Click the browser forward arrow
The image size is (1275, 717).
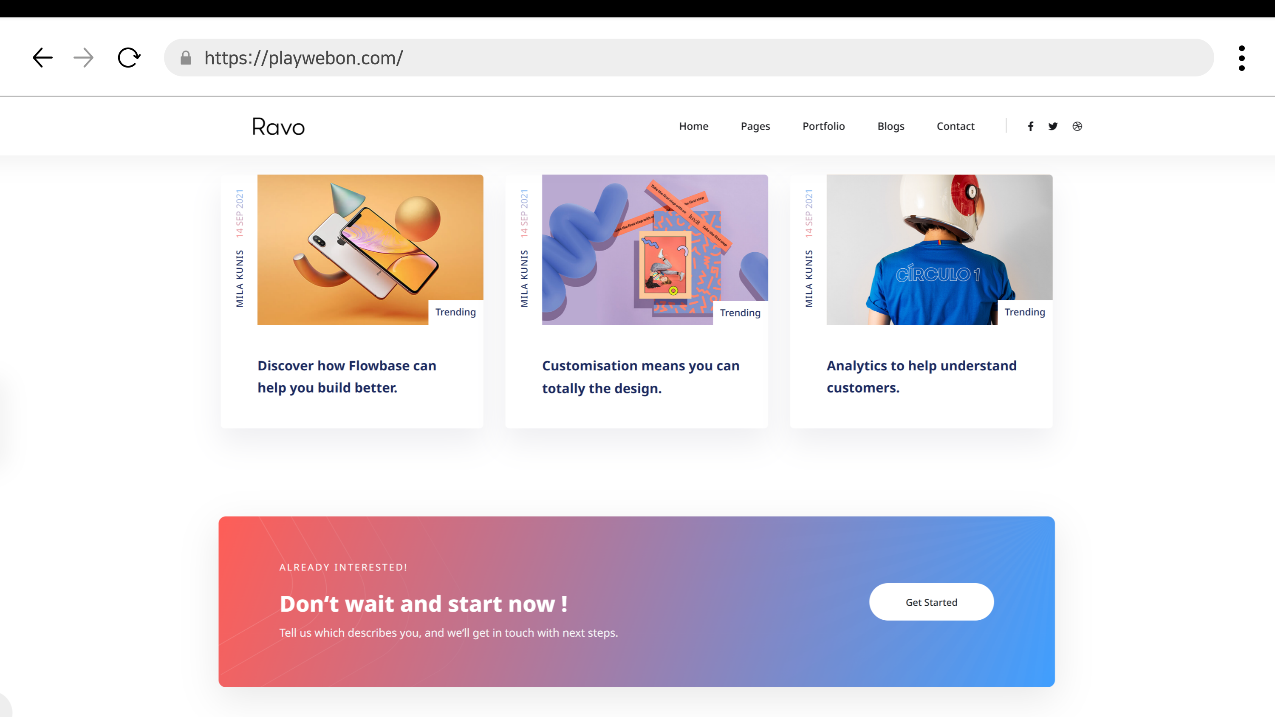(83, 58)
